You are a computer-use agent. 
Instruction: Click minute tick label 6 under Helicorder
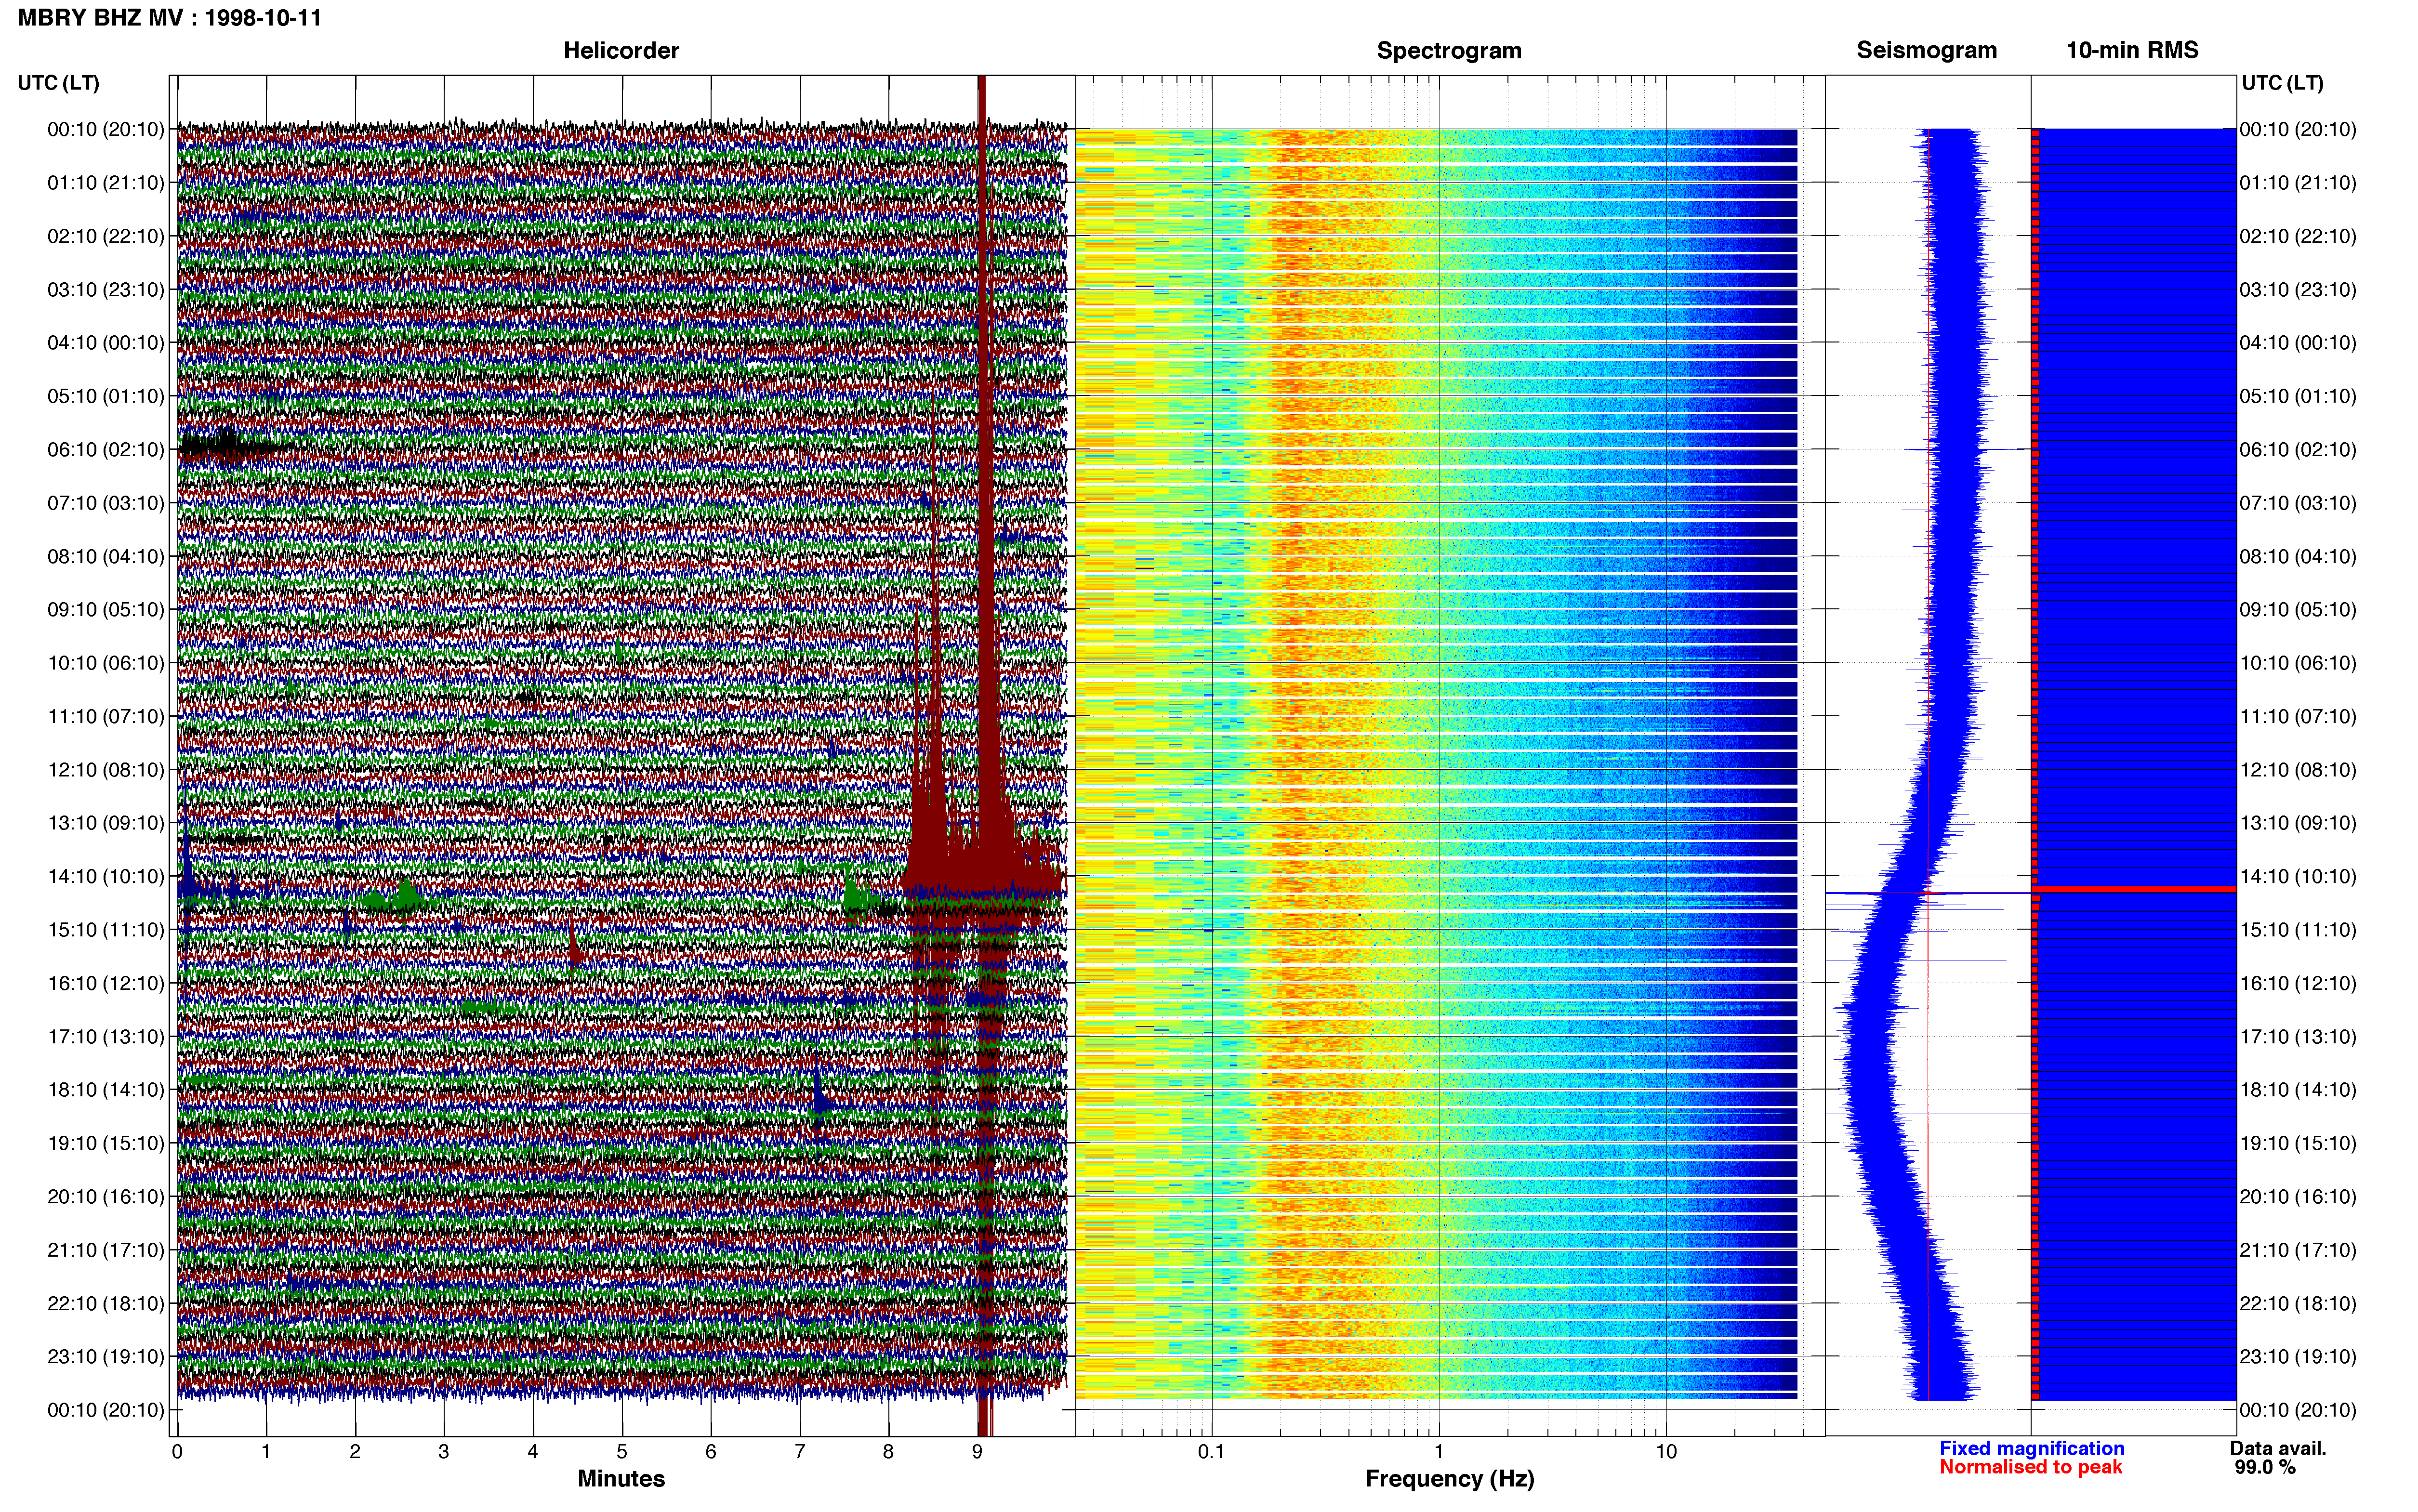(711, 1452)
